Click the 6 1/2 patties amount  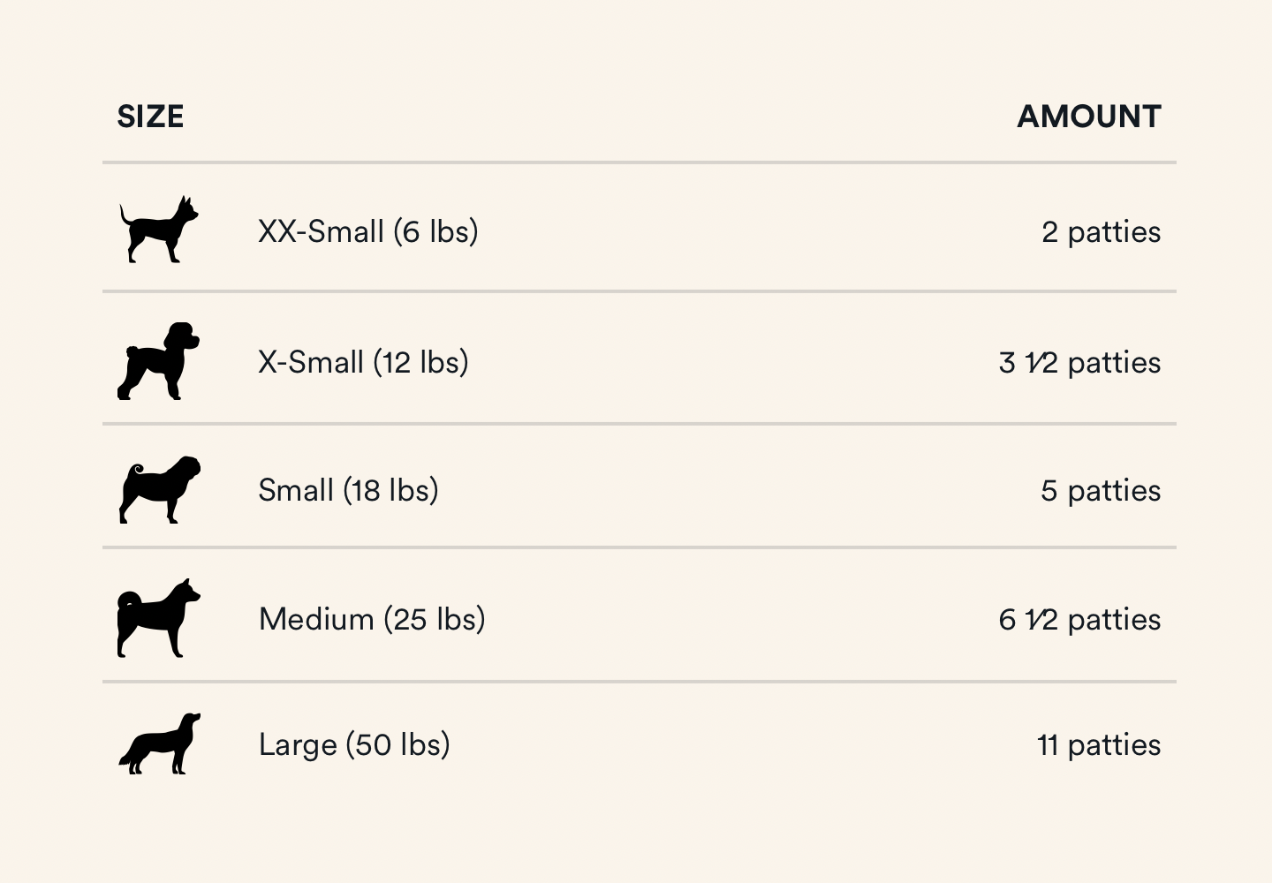pos(1079,620)
